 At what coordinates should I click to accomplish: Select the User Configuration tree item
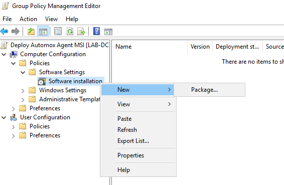[x=45, y=117]
